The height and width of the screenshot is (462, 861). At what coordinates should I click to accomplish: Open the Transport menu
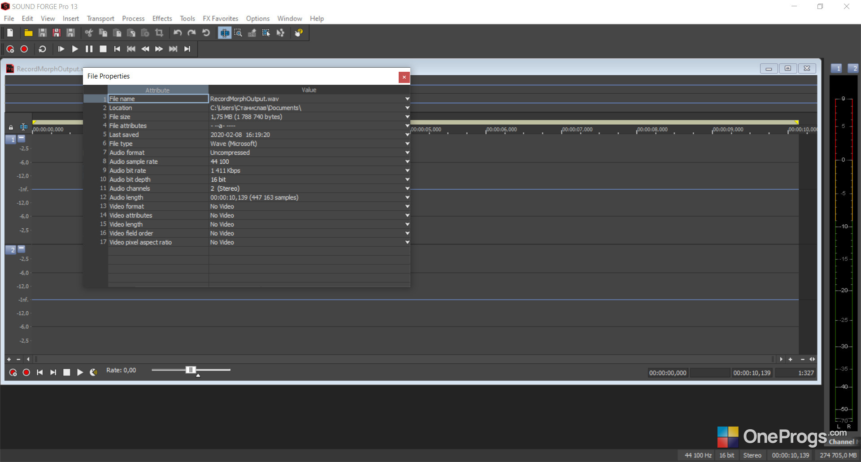pyautogui.click(x=100, y=18)
